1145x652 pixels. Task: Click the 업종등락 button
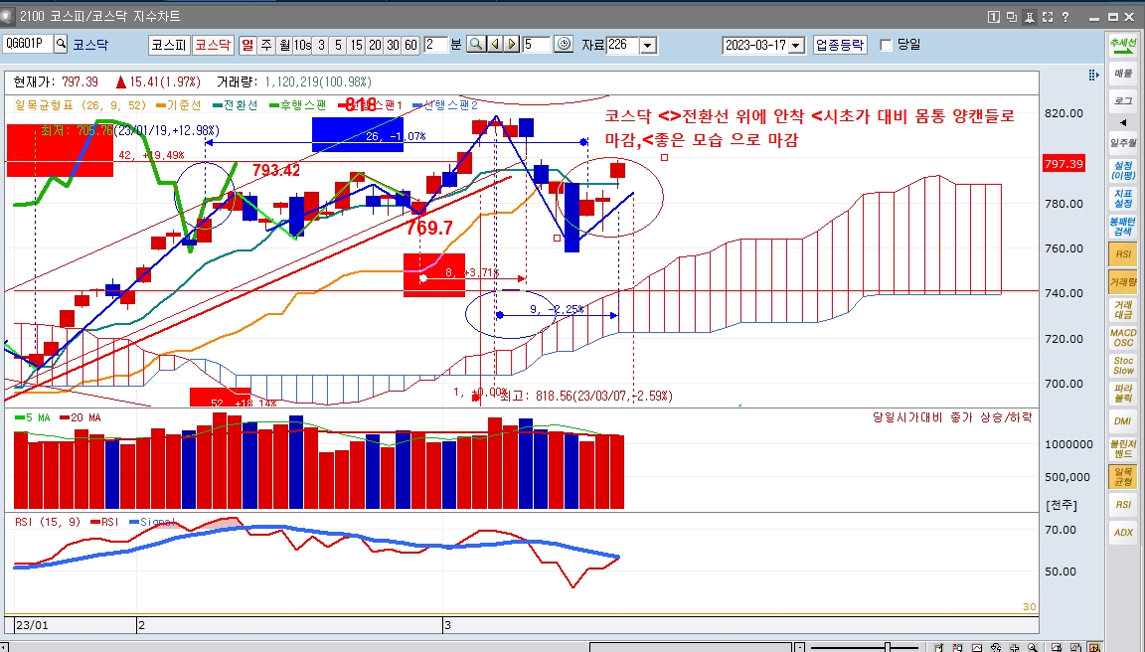pyautogui.click(x=839, y=45)
